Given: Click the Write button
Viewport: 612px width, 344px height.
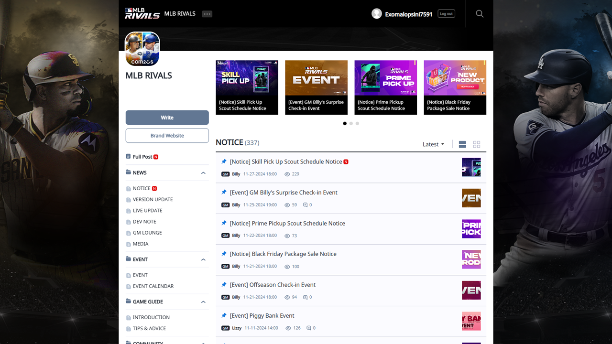Looking at the screenshot, I should pyautogui.click(x=167, y=118).
